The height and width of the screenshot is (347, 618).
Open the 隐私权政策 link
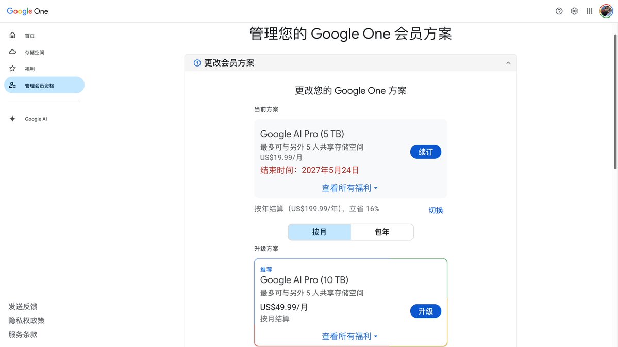tap(26, 321)
